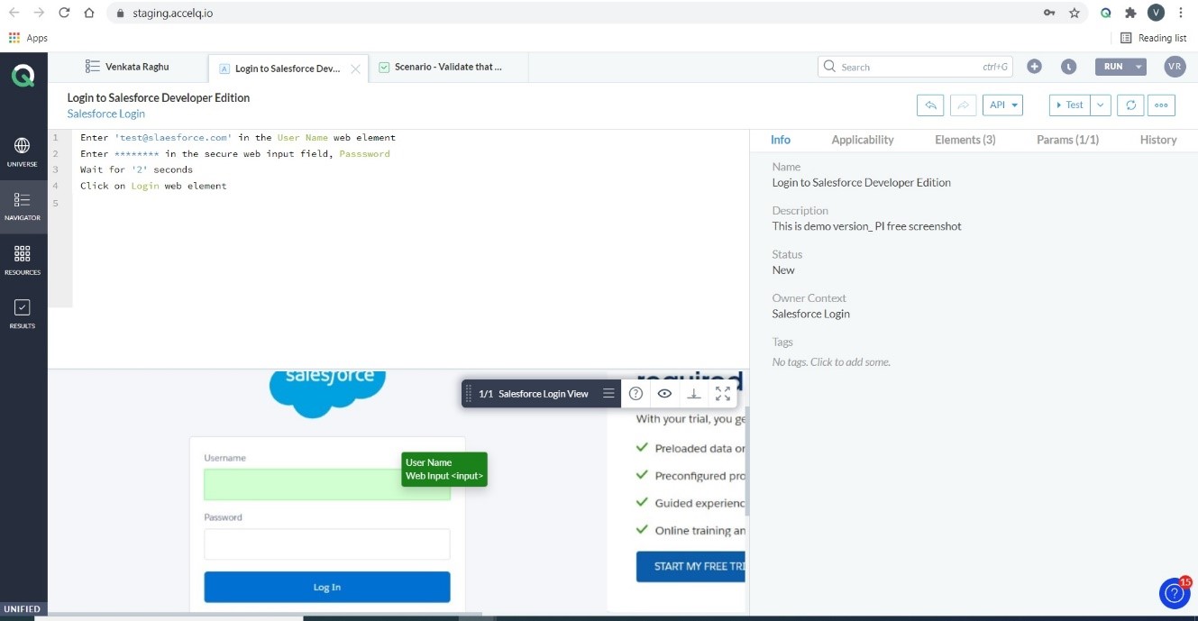This screenshot has height=621, width=1198.
Task: Expand the view to fullscreen
Action: (x=723, y=394)
